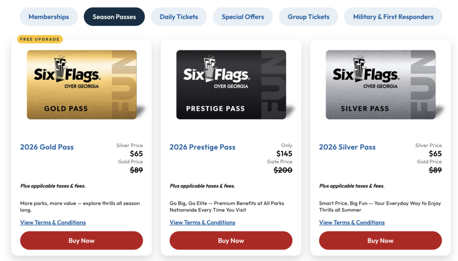
Task: Buy Now for the 2026 Silver Pass
Action: 380,240
